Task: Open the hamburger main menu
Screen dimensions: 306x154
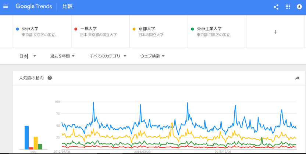Action: (x=6, y=7)
